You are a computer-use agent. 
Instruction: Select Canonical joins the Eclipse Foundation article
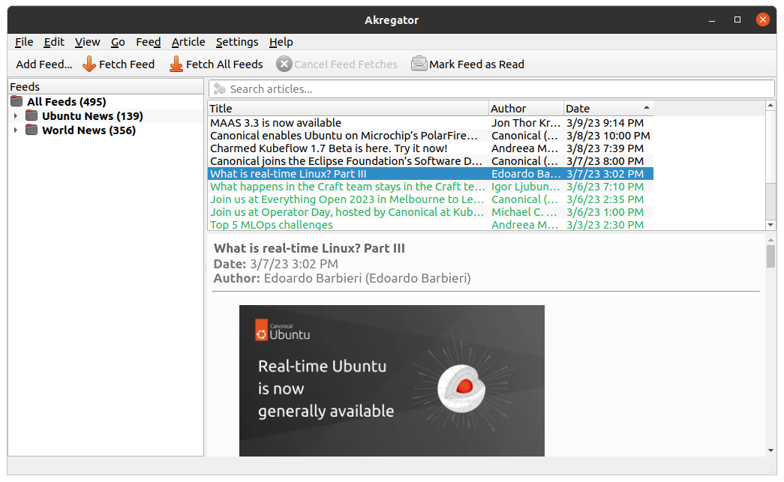tap(346, 161)
